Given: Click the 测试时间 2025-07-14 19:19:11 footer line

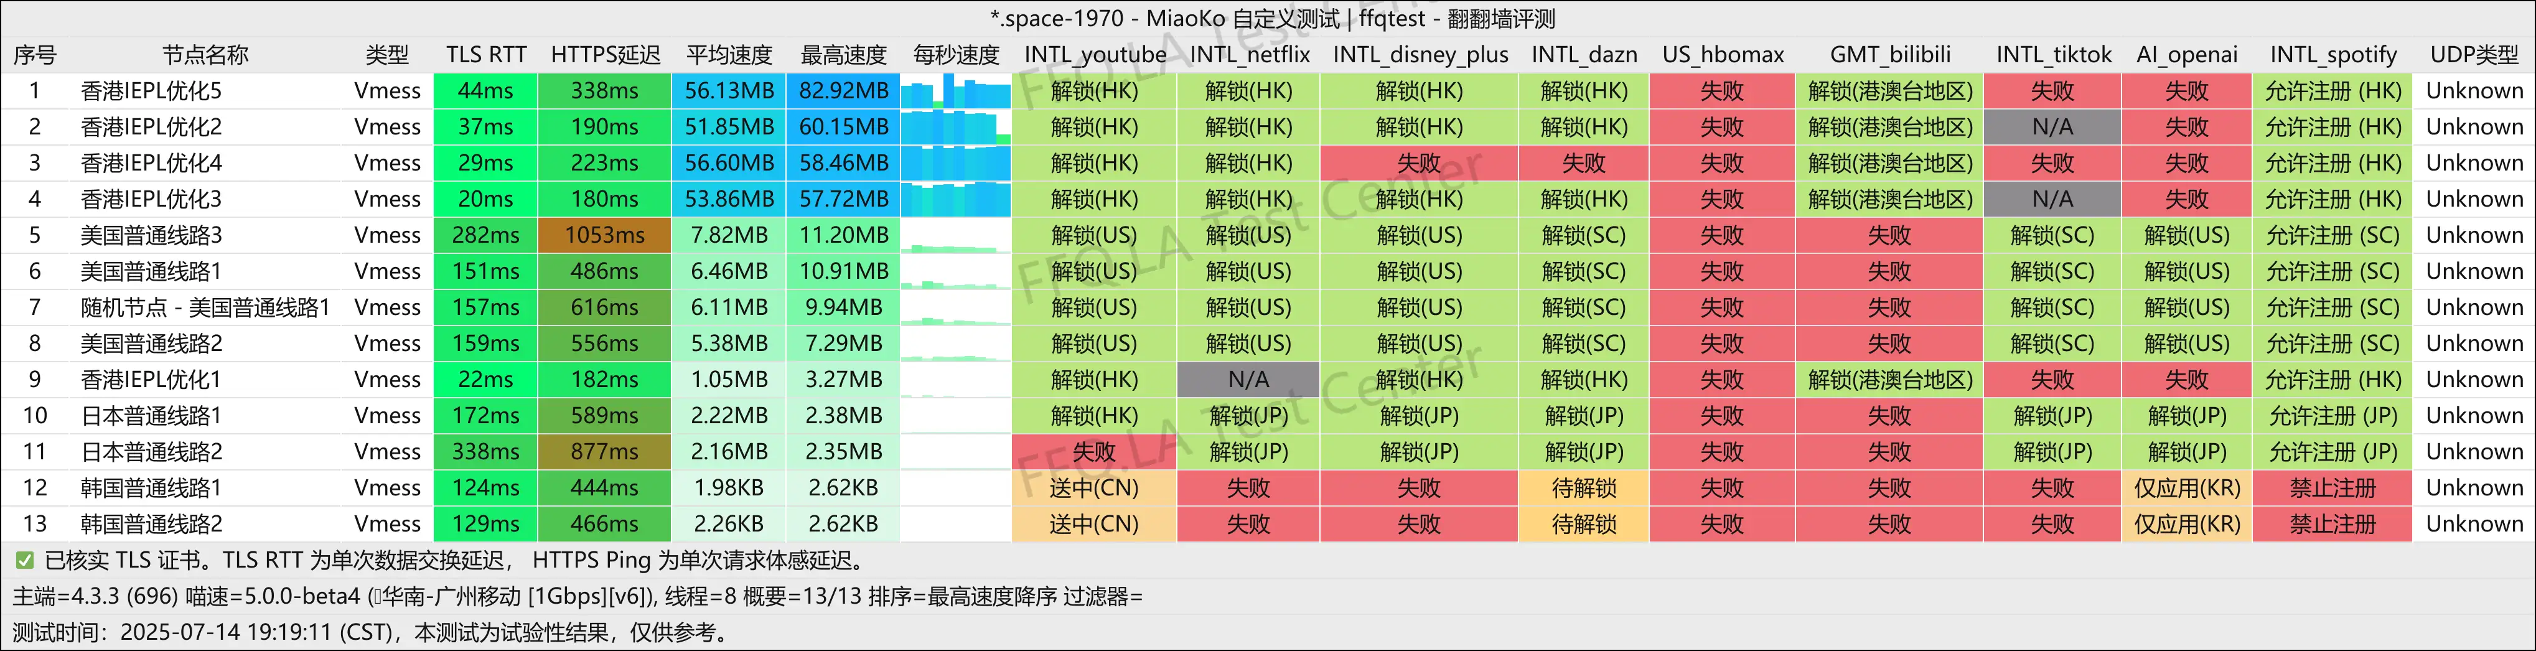Looking at the screenshot, I should (372, 632).
